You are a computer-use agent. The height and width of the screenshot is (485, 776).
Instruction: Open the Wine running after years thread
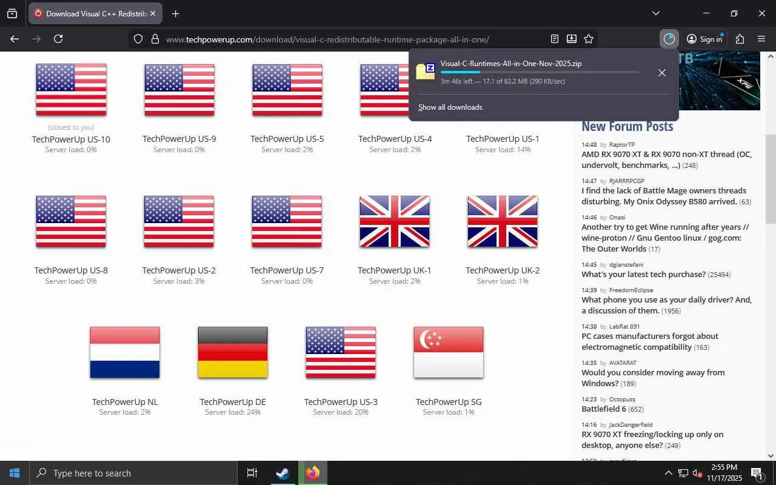coord(665,238)
